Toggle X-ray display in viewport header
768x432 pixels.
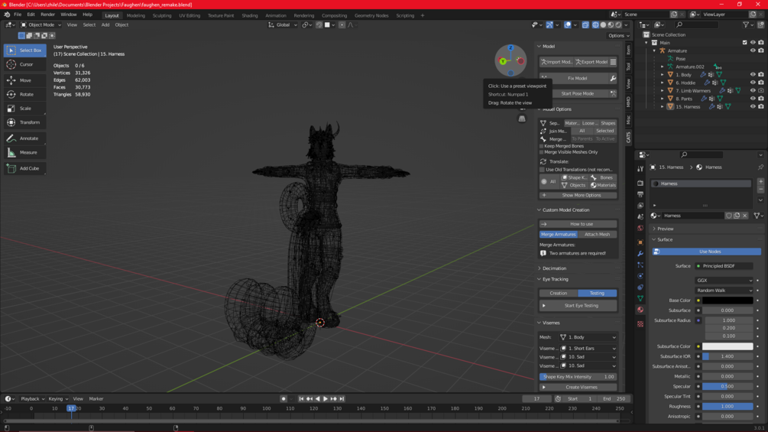(x=585, y=25)
